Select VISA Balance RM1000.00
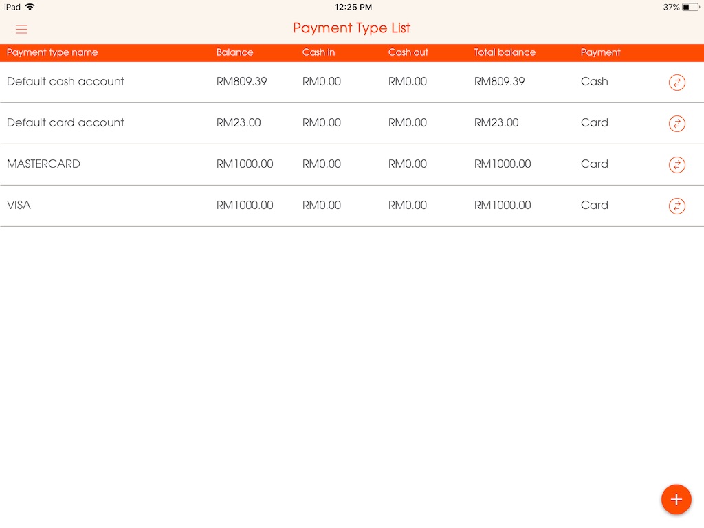 click(245, 205)
